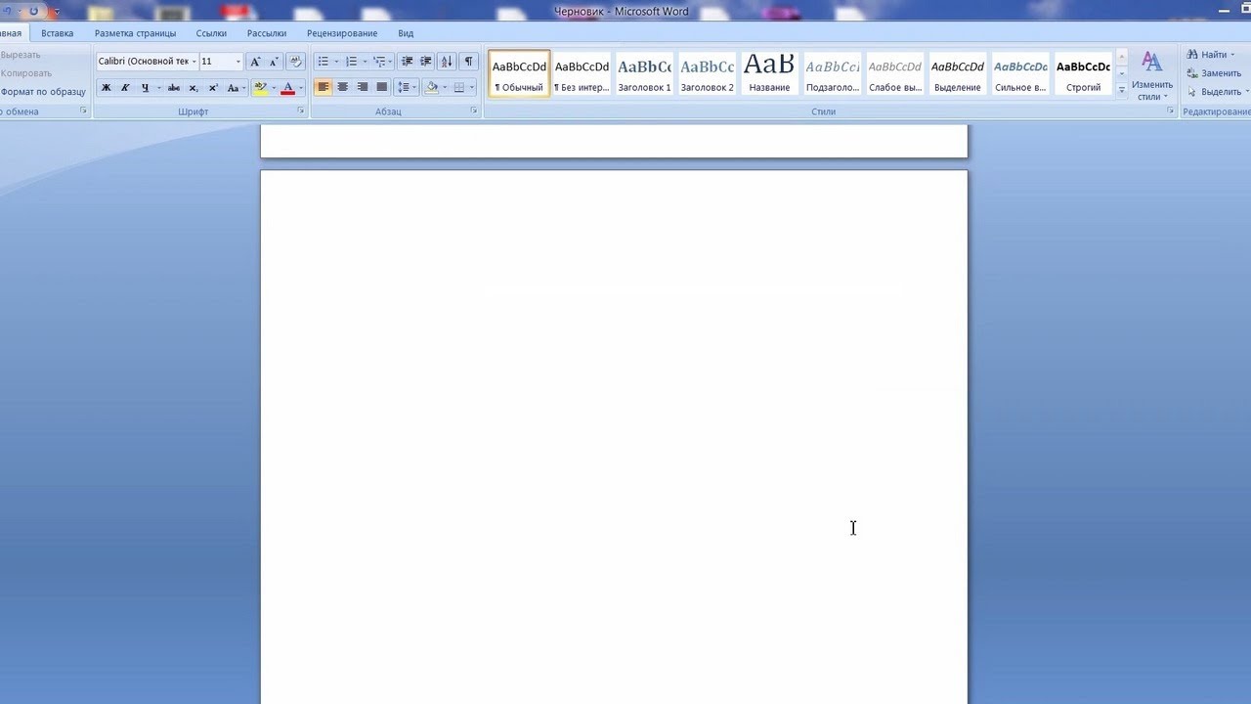Open the underline style arrow
The image size is (1251, 704).
[158, 88]
